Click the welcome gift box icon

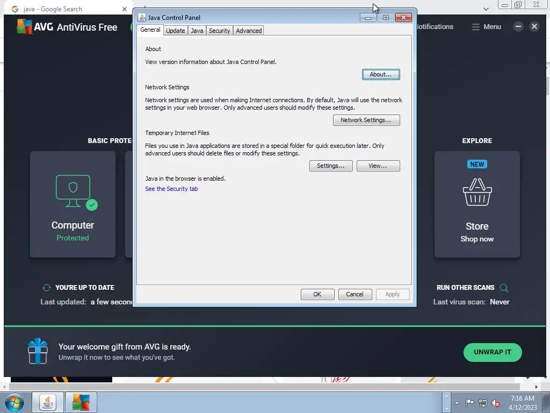tap(38, 351)
